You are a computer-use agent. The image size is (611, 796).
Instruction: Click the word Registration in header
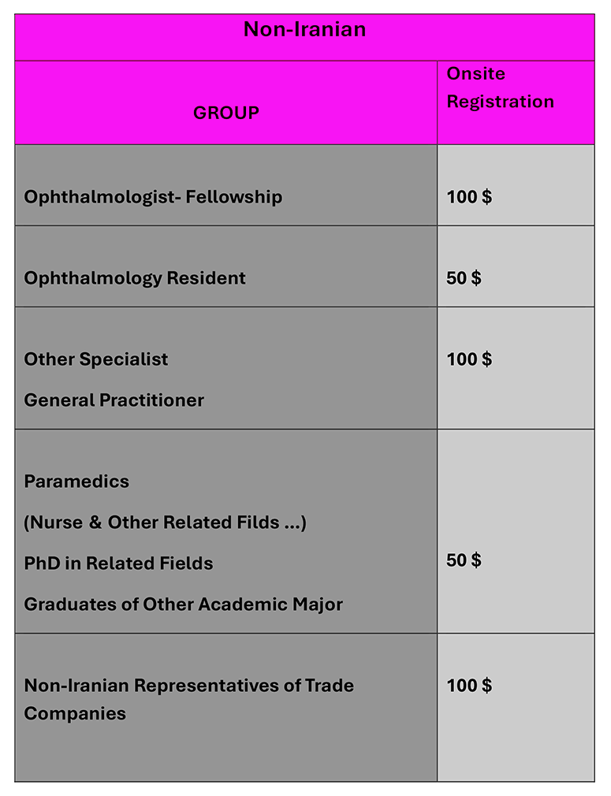[500, 102]
